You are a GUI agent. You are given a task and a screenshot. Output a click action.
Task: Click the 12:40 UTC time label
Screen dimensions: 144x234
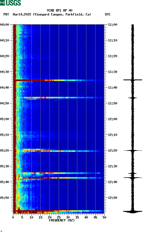click(x=112, y=182)
